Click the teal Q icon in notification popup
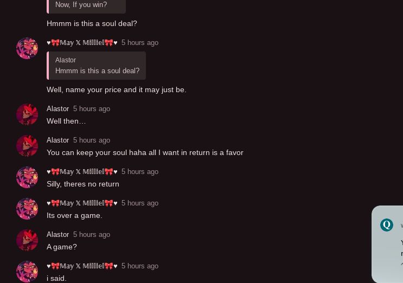Image resolution: width=403 pixels, height=283 pixels. click(387, 224)
